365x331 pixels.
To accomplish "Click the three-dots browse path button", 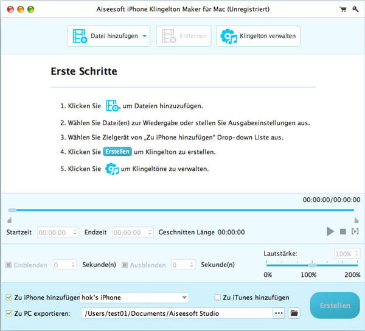I will 279,313.
